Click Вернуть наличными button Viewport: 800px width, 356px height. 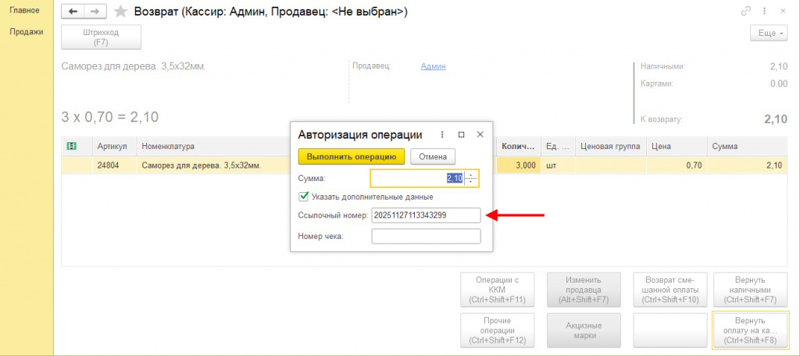pyautogui.click(x=750, y=290)
